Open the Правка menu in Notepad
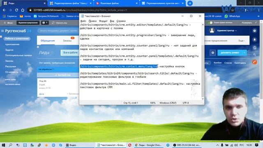263x148 pixels. pyautogui.click(x=92, y=21)
